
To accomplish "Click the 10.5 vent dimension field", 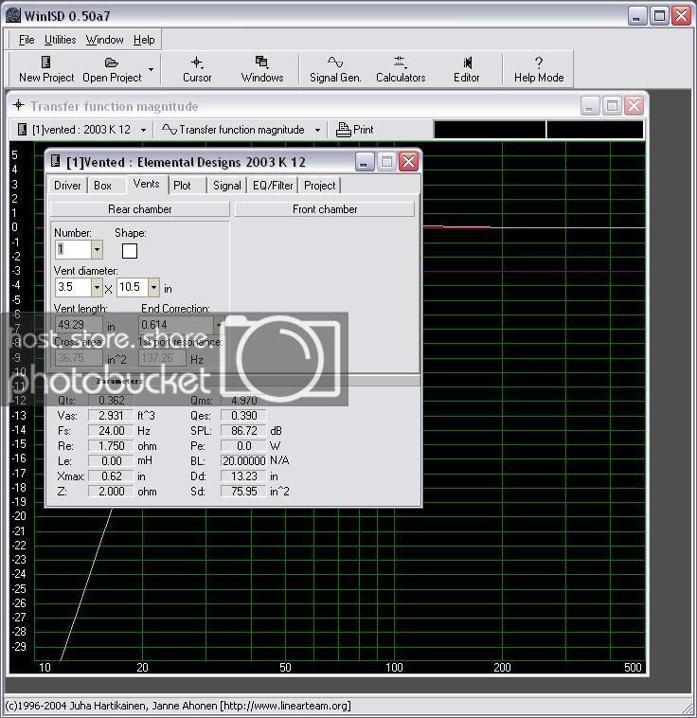I will pyautogui.click(x=133, y=288).
